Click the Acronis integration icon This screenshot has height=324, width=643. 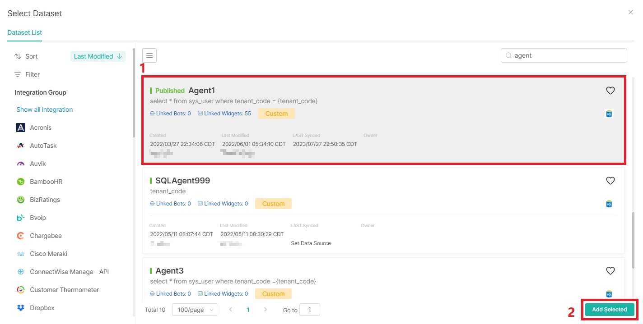(20, 128)
